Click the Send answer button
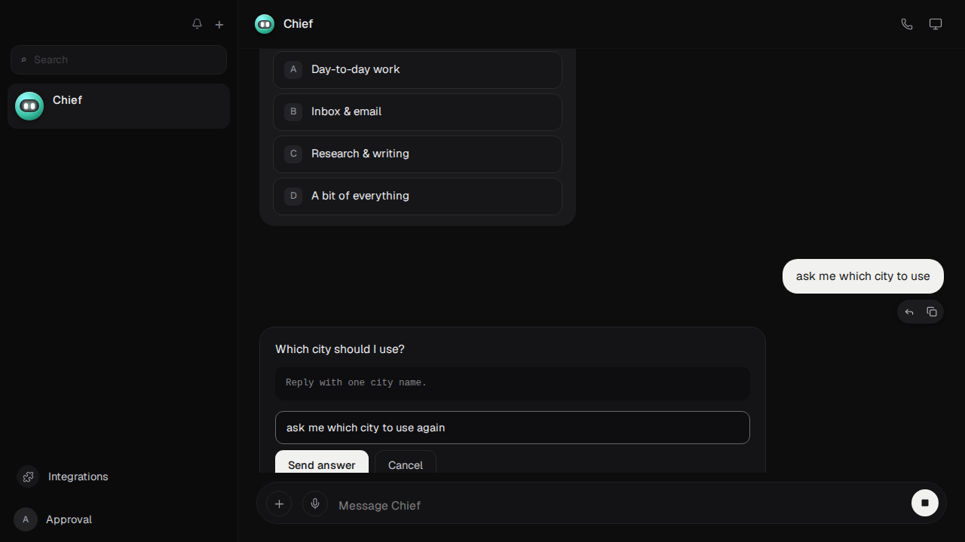 (x=322, y=464)
